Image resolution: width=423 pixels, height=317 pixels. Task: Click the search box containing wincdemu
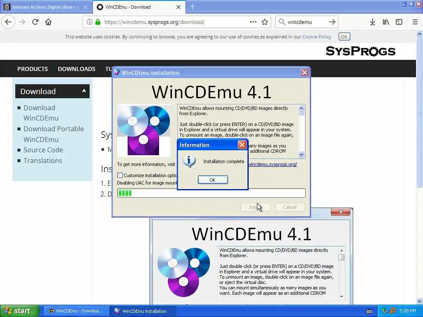click(x=306, y=22)
